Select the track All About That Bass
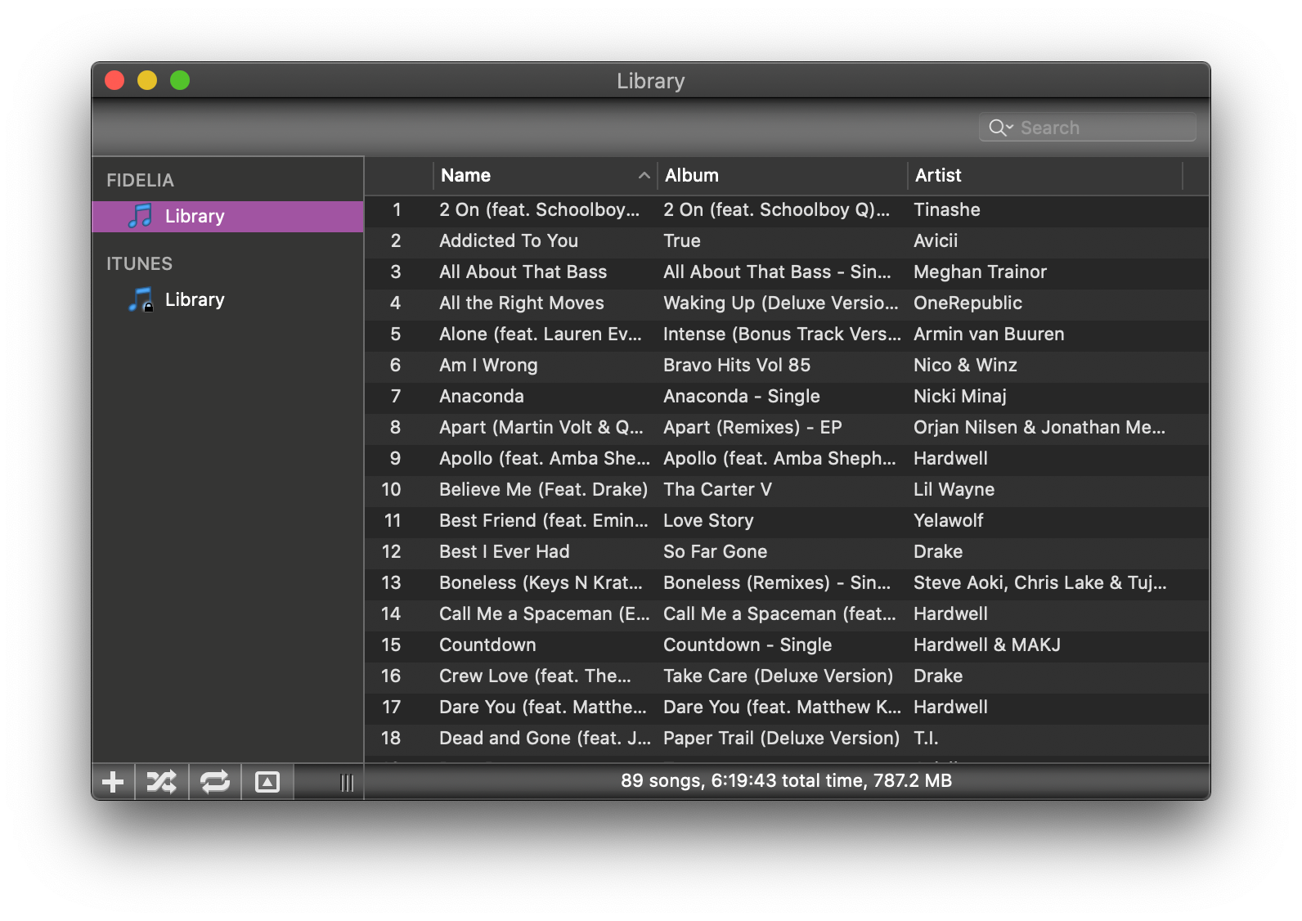 (x=523, y=272)
